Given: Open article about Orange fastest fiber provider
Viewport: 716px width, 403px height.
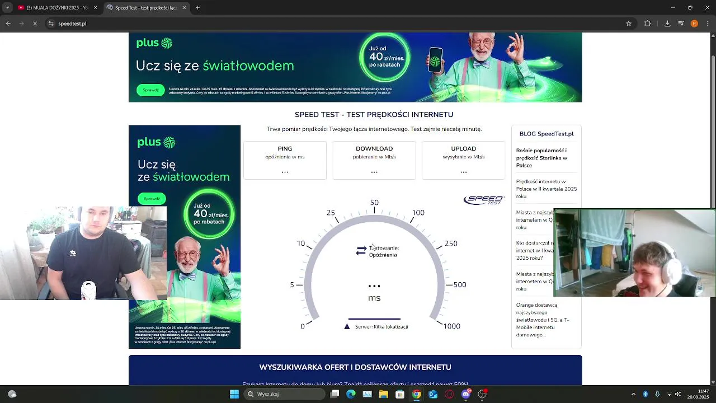Looking at the screenshot, I should coord(543,320).
